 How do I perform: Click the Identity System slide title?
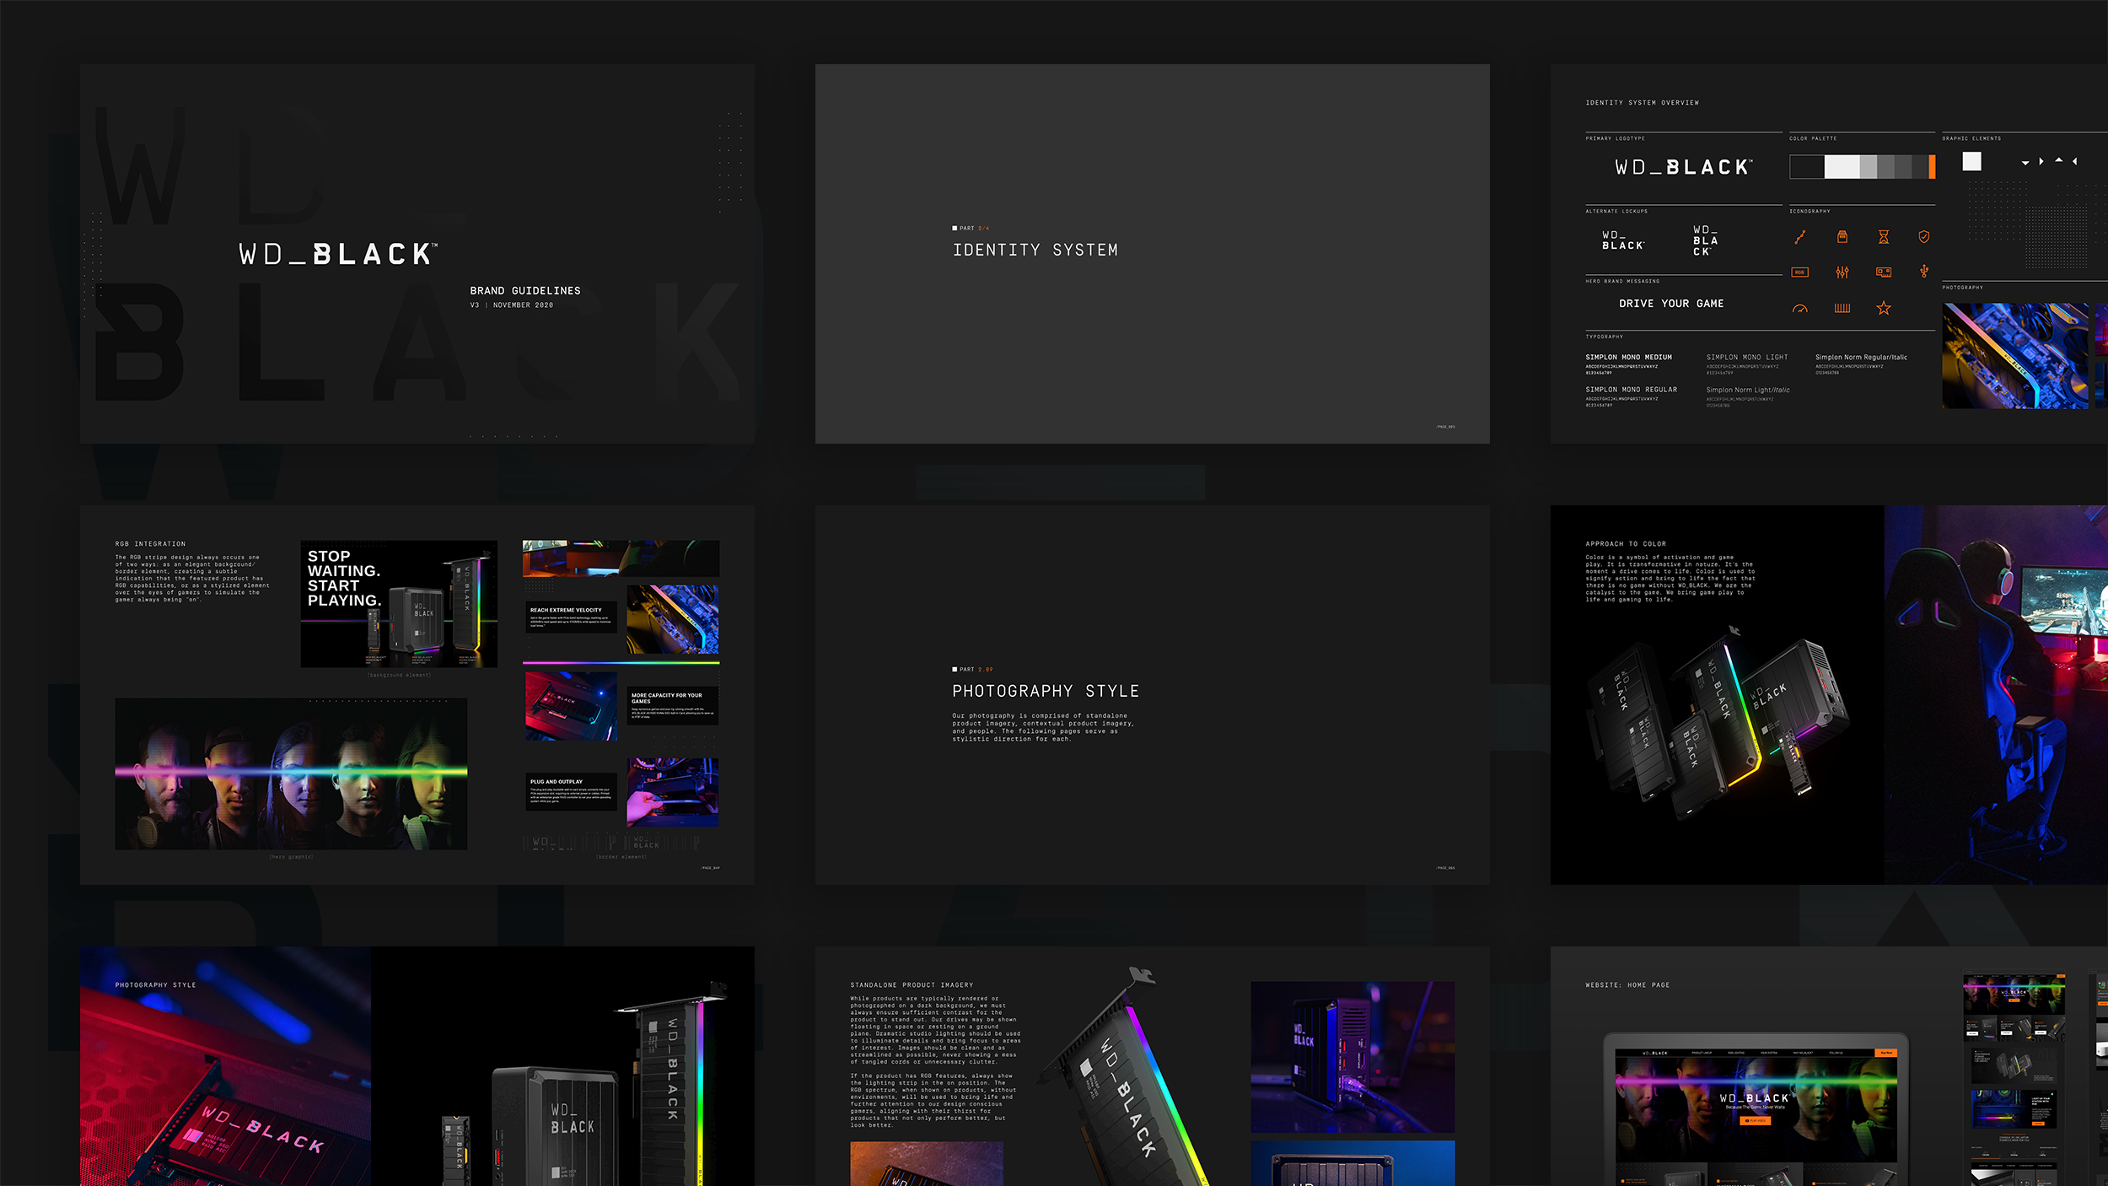point(1035,250)
